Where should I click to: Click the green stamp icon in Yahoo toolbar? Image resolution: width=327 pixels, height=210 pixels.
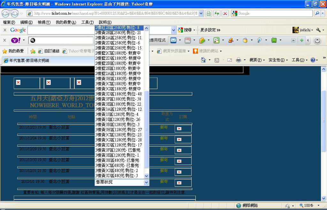[274, 40]
